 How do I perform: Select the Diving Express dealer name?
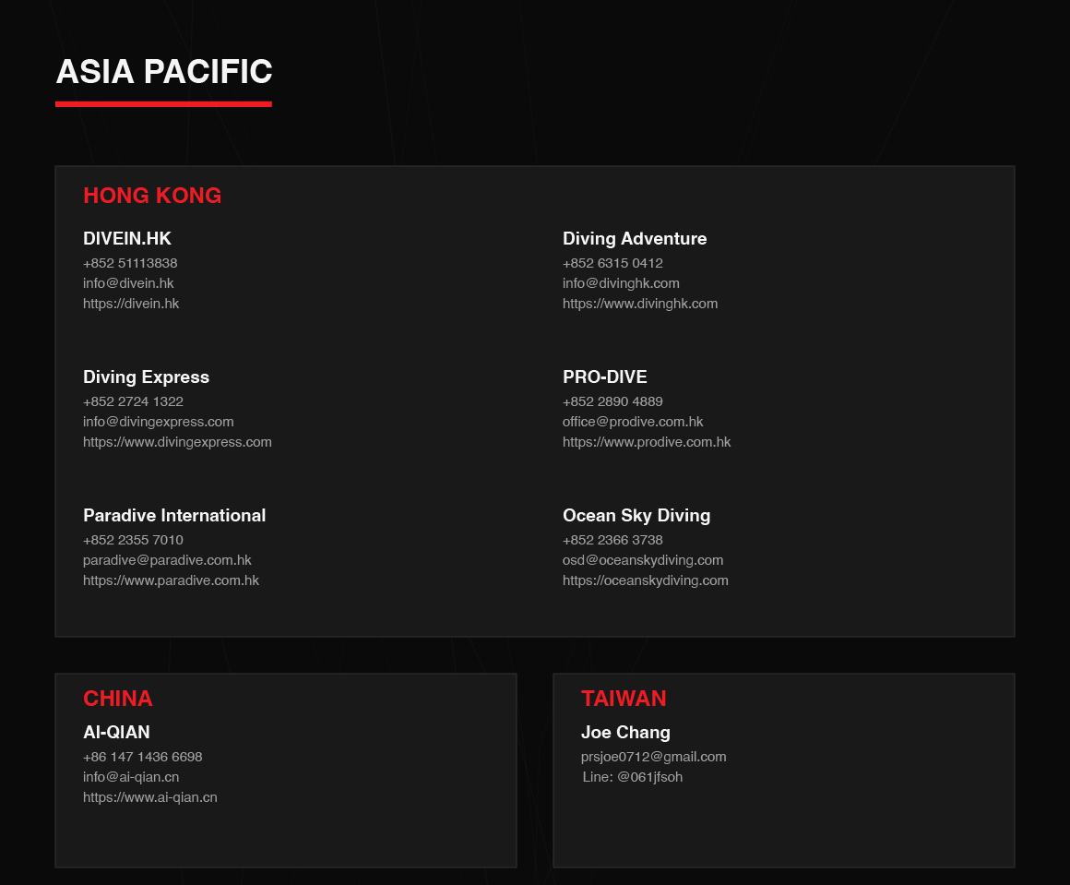(x=146, y=377)
